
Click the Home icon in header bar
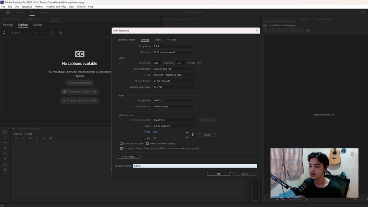[x=8, y=13]
